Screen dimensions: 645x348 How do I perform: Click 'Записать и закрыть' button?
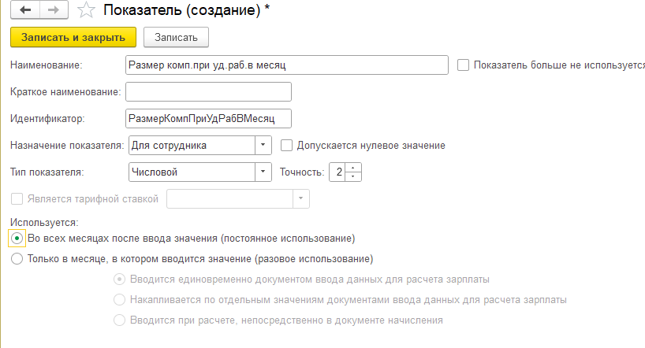tap(73, 37)
